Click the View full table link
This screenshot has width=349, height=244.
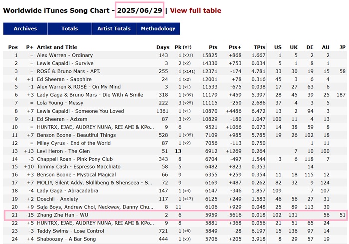point(195,10)
